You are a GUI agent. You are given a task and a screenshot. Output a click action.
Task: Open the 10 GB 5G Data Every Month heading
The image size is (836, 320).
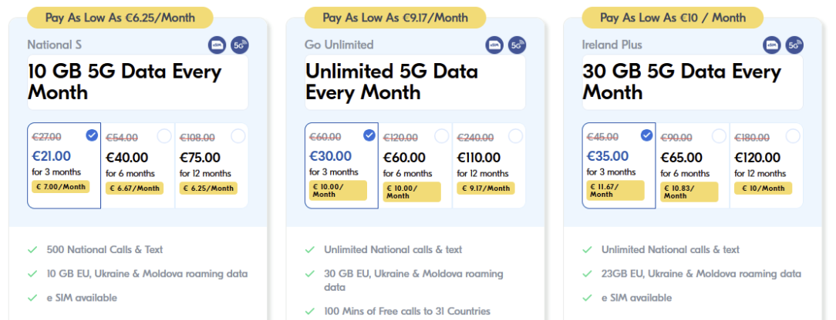click(125, 82)
